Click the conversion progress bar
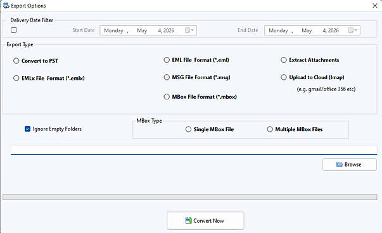This screenshot has height=233, width=382. coord(190,197)
